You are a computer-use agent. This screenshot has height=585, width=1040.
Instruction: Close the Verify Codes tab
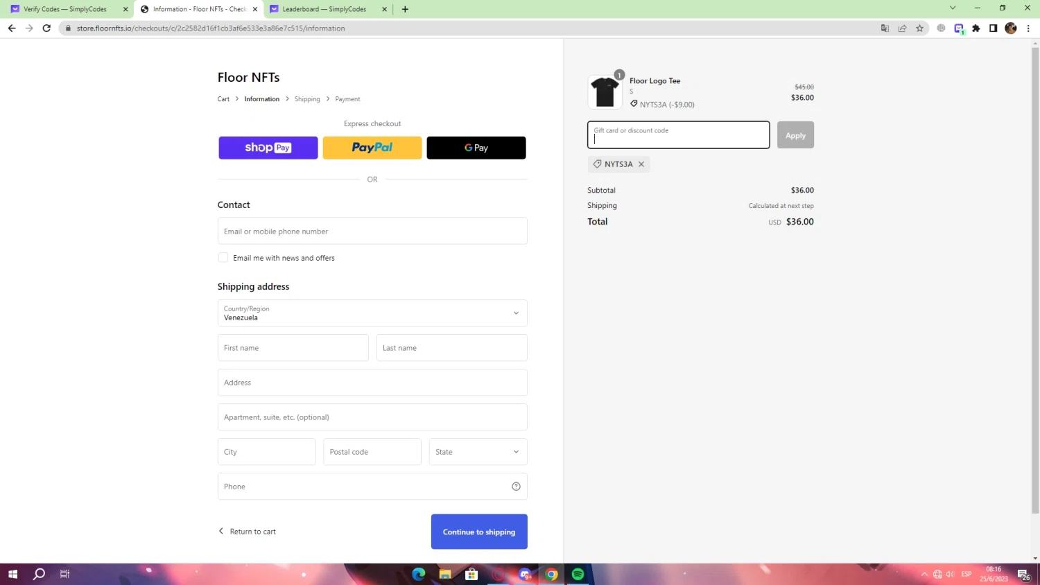tap(125, 9)
